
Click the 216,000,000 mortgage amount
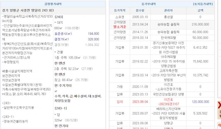click(x=200, y=24)
